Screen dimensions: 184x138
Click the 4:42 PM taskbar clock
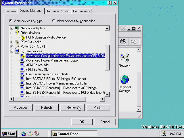tap(175, 134)
